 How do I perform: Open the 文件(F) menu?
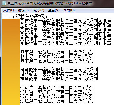pos(9,10)
